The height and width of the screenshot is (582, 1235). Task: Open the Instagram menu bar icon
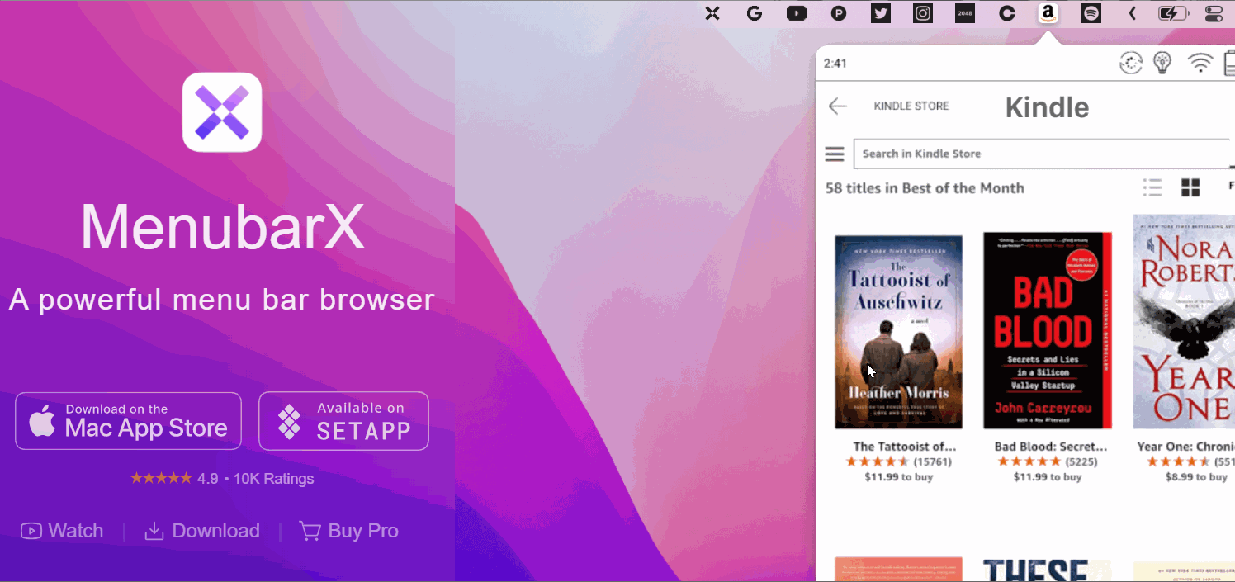[x=922, y=13]
